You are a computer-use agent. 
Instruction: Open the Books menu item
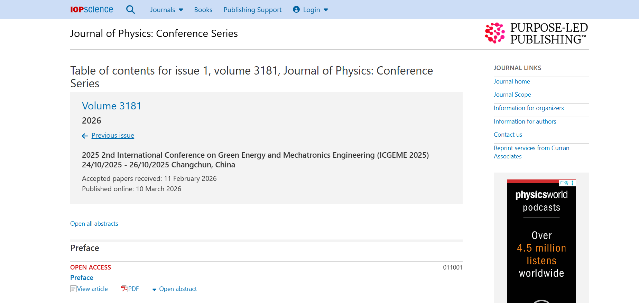pos(203,10)
